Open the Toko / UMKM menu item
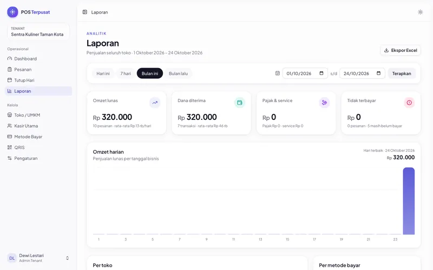 pyautogui.click(x=38, y=115)
